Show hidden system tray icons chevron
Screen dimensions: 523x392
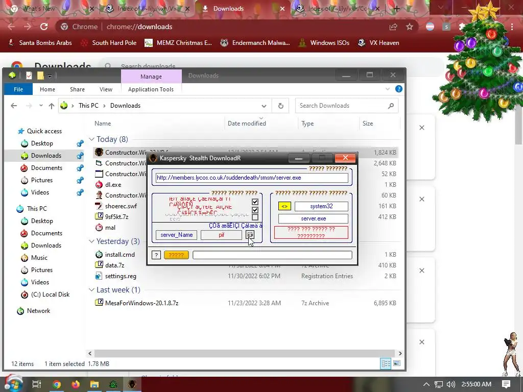pos(426,384)
